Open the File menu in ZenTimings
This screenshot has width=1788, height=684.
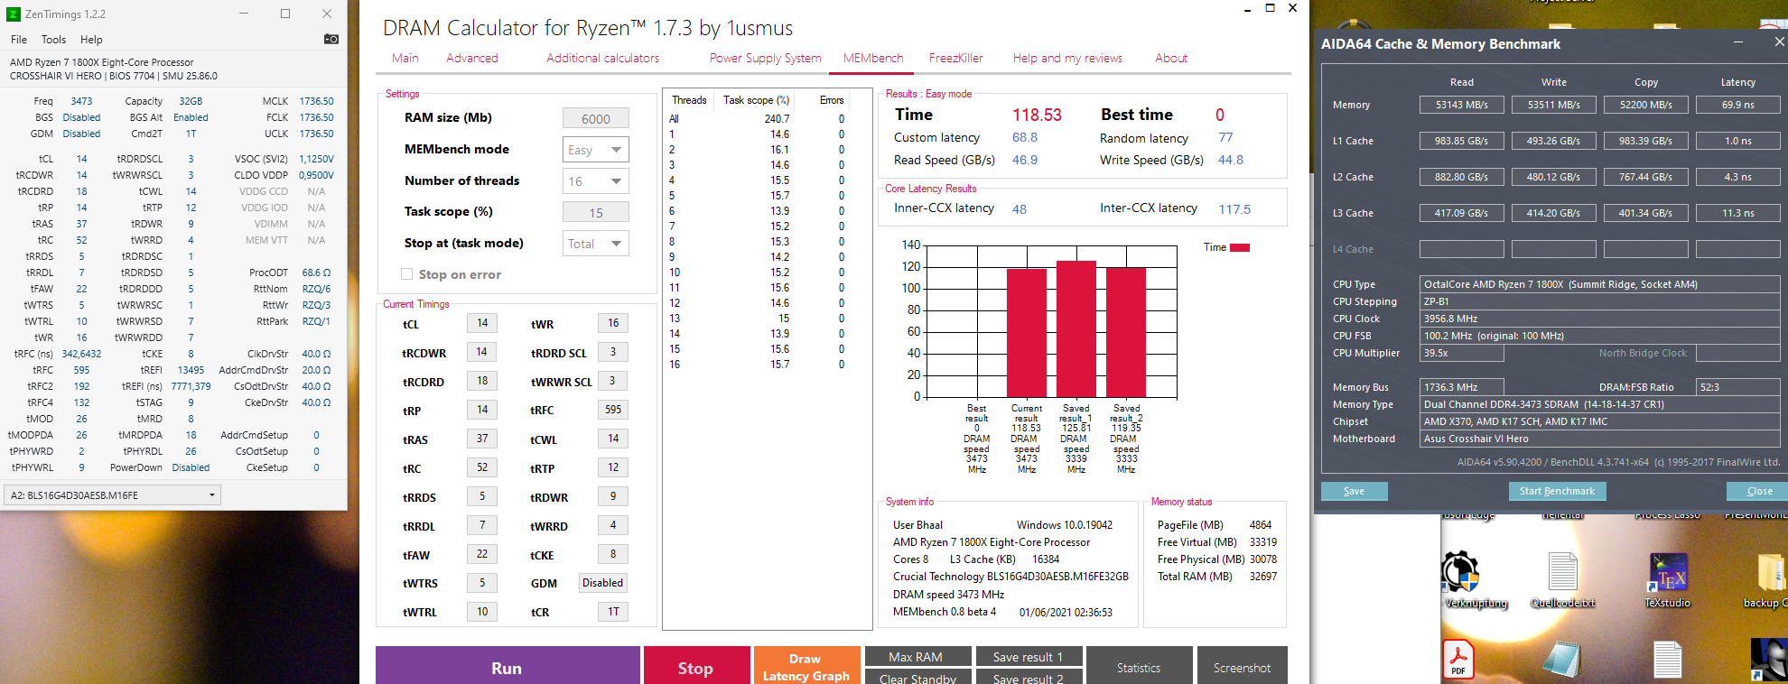(x=19, y=40)
